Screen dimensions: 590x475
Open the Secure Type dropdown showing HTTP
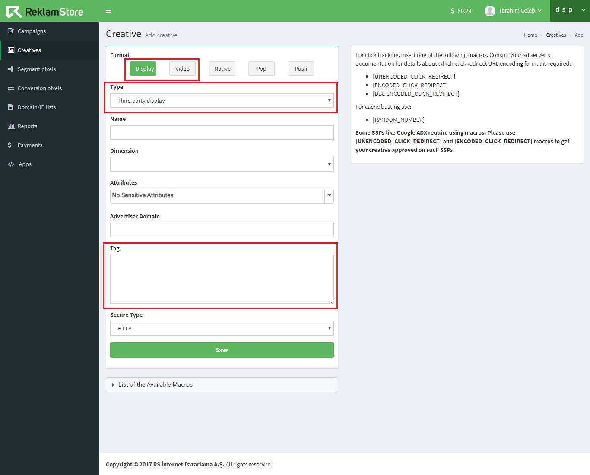[222, 328]
